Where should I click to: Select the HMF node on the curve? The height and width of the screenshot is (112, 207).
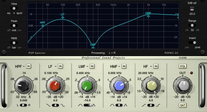tap(148, 16)
